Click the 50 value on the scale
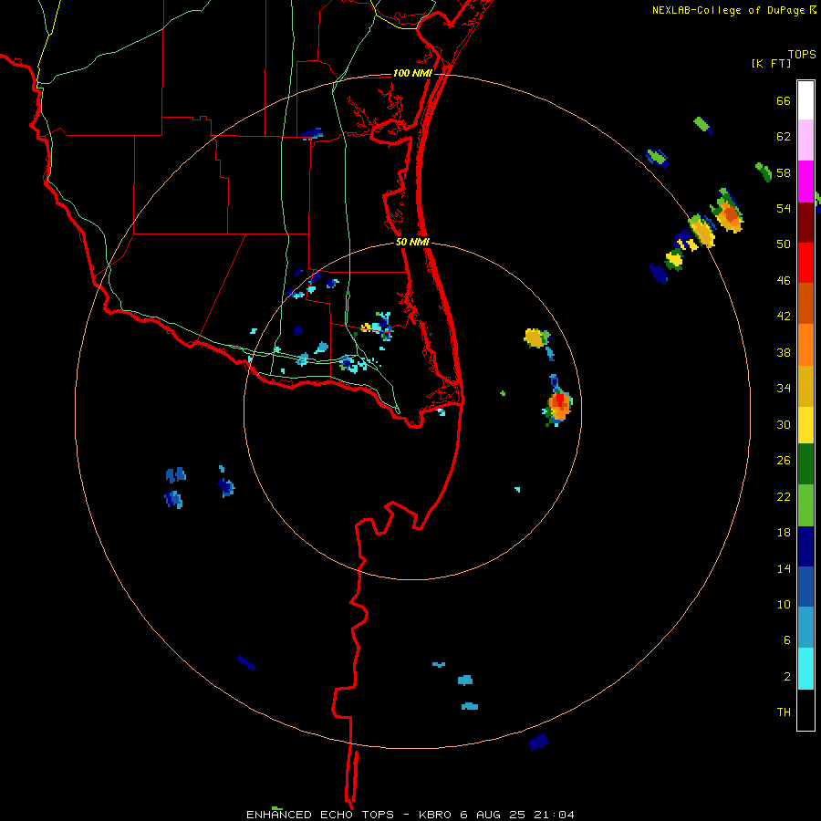 (x=784, y=244)
